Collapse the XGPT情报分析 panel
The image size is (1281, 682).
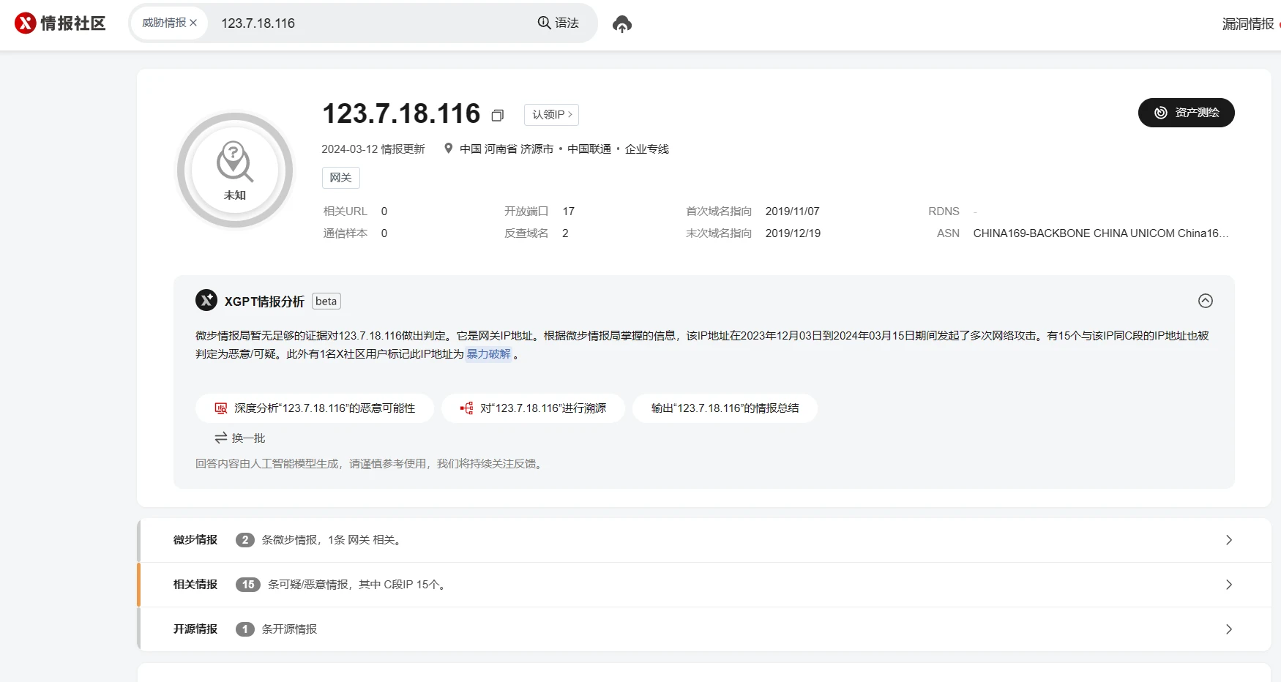pos(1205,301)
